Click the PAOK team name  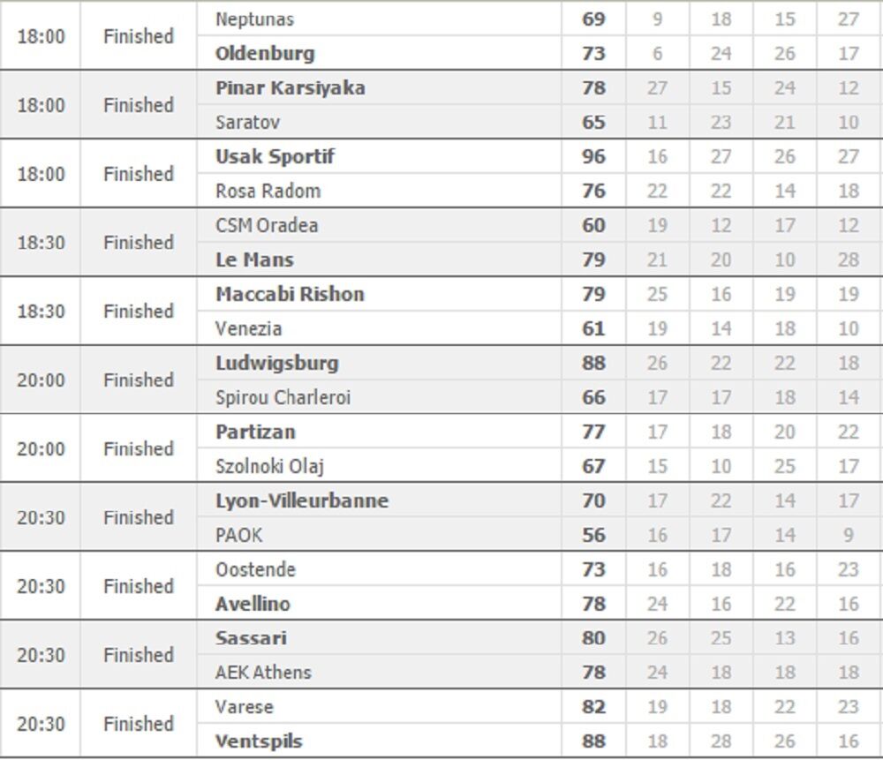[238, 536]
